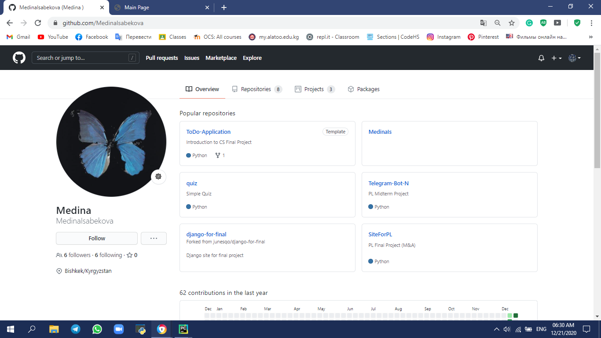601x338 pixels.
Task: Click the butterfly profile picture
Action: 111,141
